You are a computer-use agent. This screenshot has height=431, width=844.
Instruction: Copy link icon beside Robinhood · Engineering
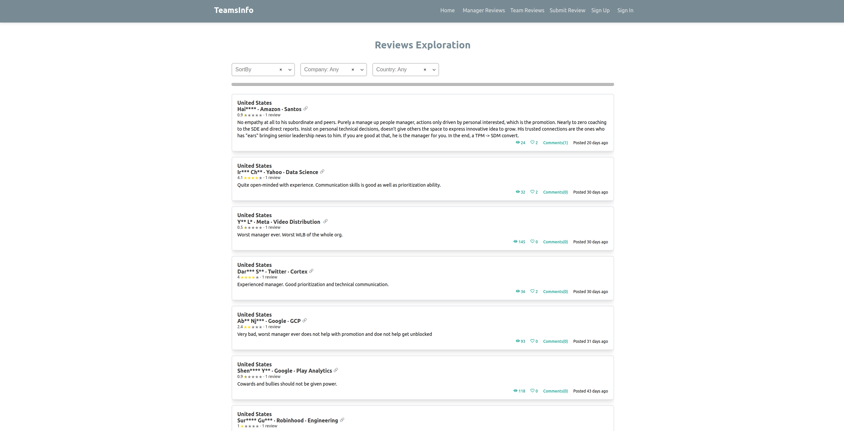coord(342,420)
